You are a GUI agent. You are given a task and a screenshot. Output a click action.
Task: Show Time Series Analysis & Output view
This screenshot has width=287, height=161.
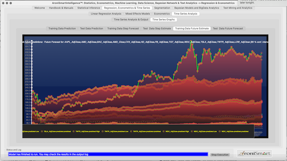[131, 20]
